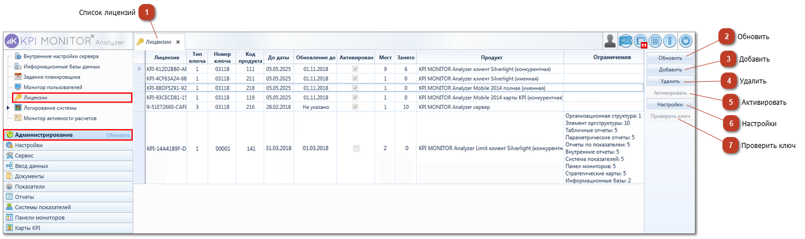This screenshot has width=805, height=239.
Task: Sort by the Продукт column header
Action: click(491, 58)
